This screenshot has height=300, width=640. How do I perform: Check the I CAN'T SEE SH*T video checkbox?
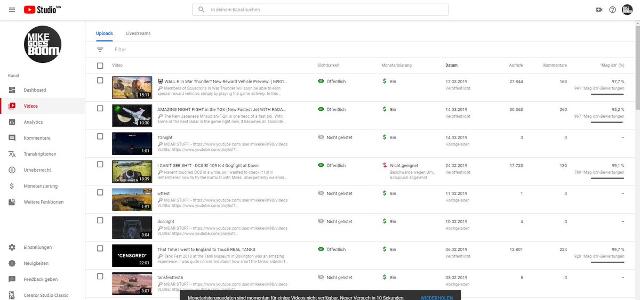tap(100, 164)
